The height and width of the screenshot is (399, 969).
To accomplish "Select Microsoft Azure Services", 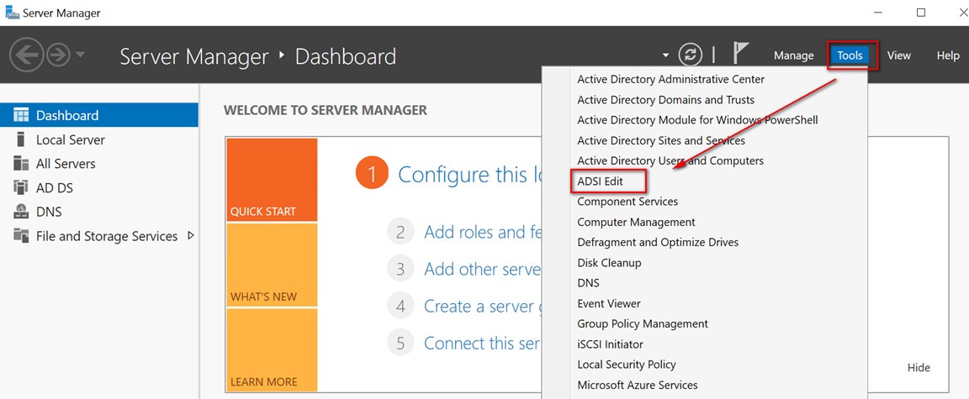I will click(x=637, y=384).
